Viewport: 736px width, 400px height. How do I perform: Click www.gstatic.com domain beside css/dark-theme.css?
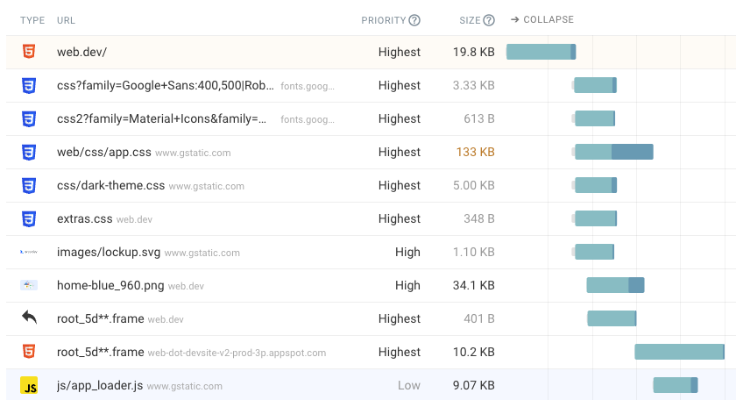click(207, 186)
